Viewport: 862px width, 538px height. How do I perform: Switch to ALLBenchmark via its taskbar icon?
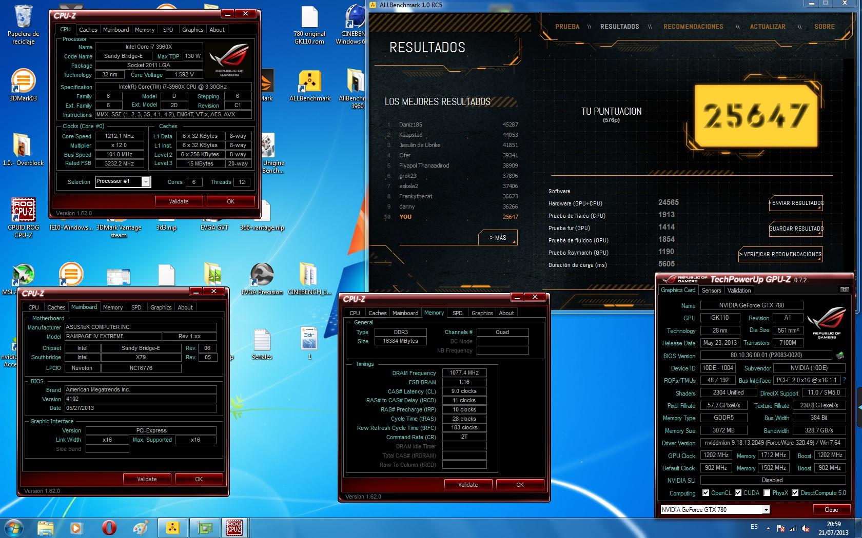click(x=173, y=528)
